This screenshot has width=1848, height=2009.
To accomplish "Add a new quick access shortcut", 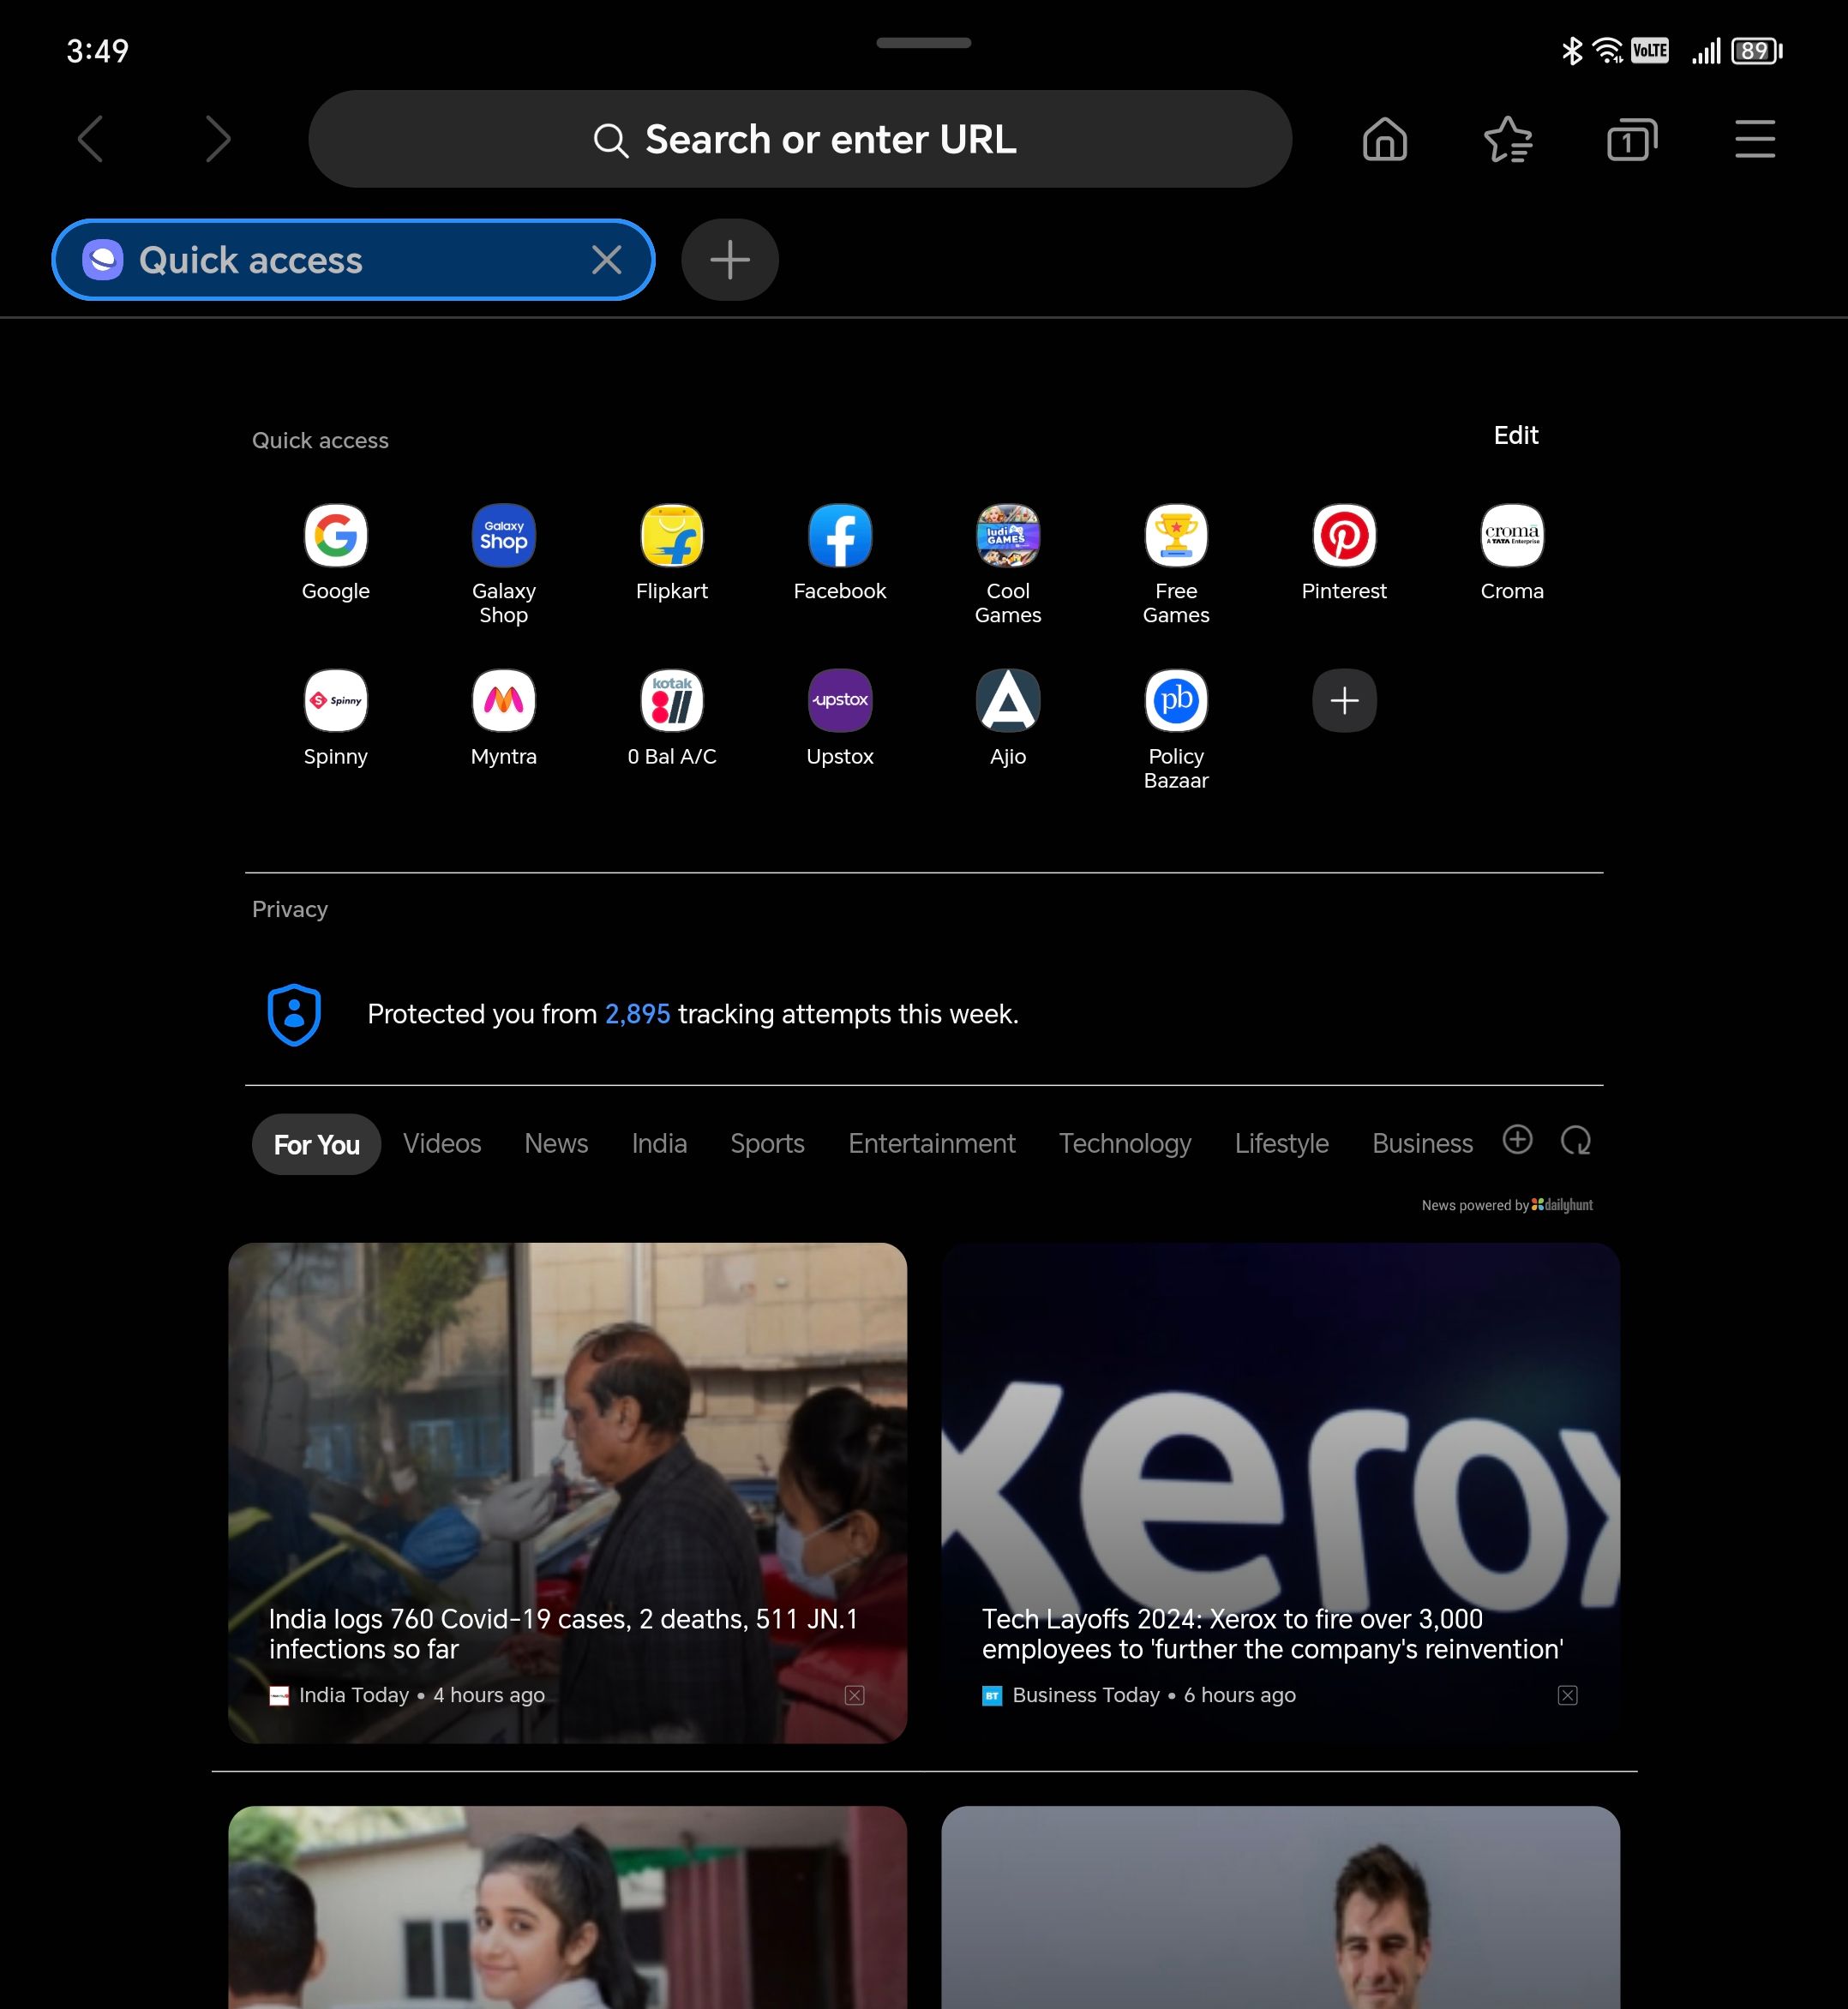I will click(x=1344, y=700).
